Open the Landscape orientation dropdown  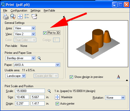pyautogui.click(x=16, y=76)
